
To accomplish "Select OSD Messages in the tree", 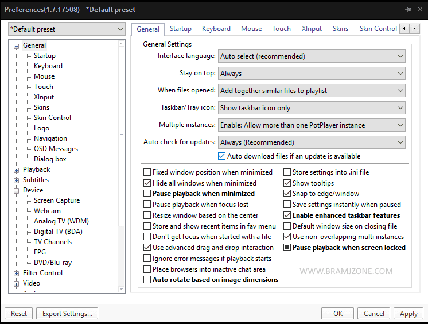I will tap(56, 149).
